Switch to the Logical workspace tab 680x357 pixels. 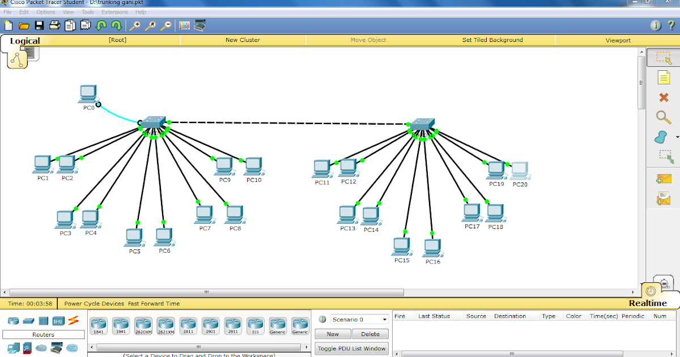pyautogui.click(x=25, y=41)
